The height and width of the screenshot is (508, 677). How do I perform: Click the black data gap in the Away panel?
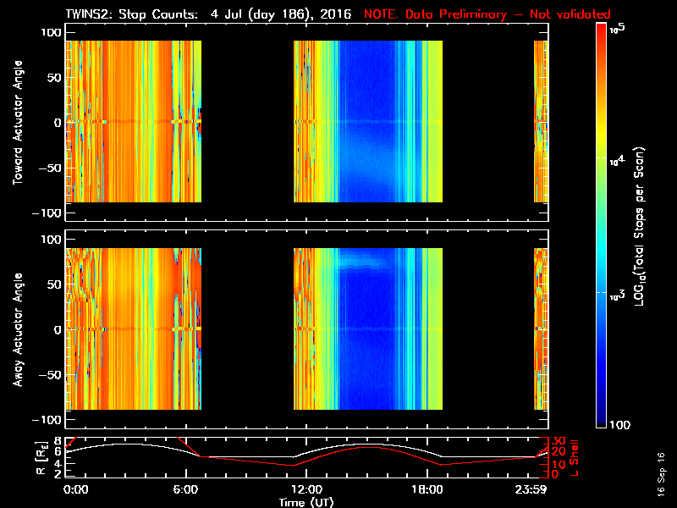247,329
